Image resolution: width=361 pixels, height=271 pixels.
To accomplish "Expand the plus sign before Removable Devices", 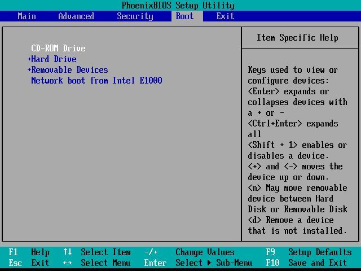I will coord(29,70).
